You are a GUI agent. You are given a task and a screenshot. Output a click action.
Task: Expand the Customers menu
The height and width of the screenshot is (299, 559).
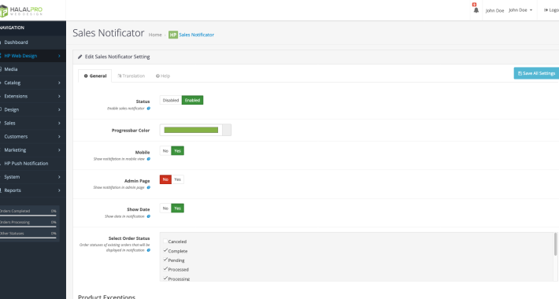33,136
